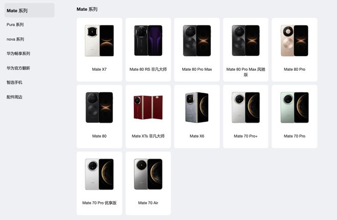Select the green Mate 70 Pro image
The image size is (337, 220).
tap(295, 107)
